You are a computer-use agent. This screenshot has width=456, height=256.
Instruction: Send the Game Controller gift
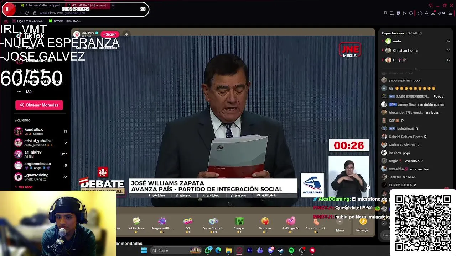(213, 225)
